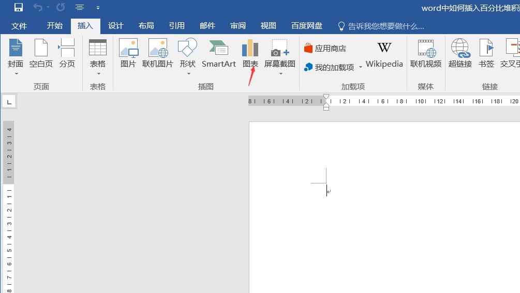Add a Bookmark (书签)
Viewport: 520px width, 293px height.
(x=486, y=54)
